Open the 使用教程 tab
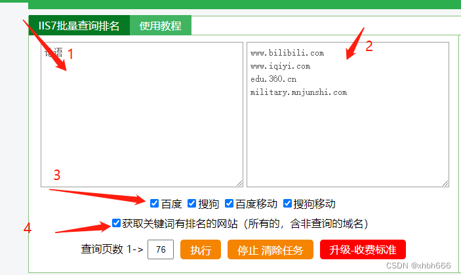Screen dimensions: 461x275 tap(161, 26)
